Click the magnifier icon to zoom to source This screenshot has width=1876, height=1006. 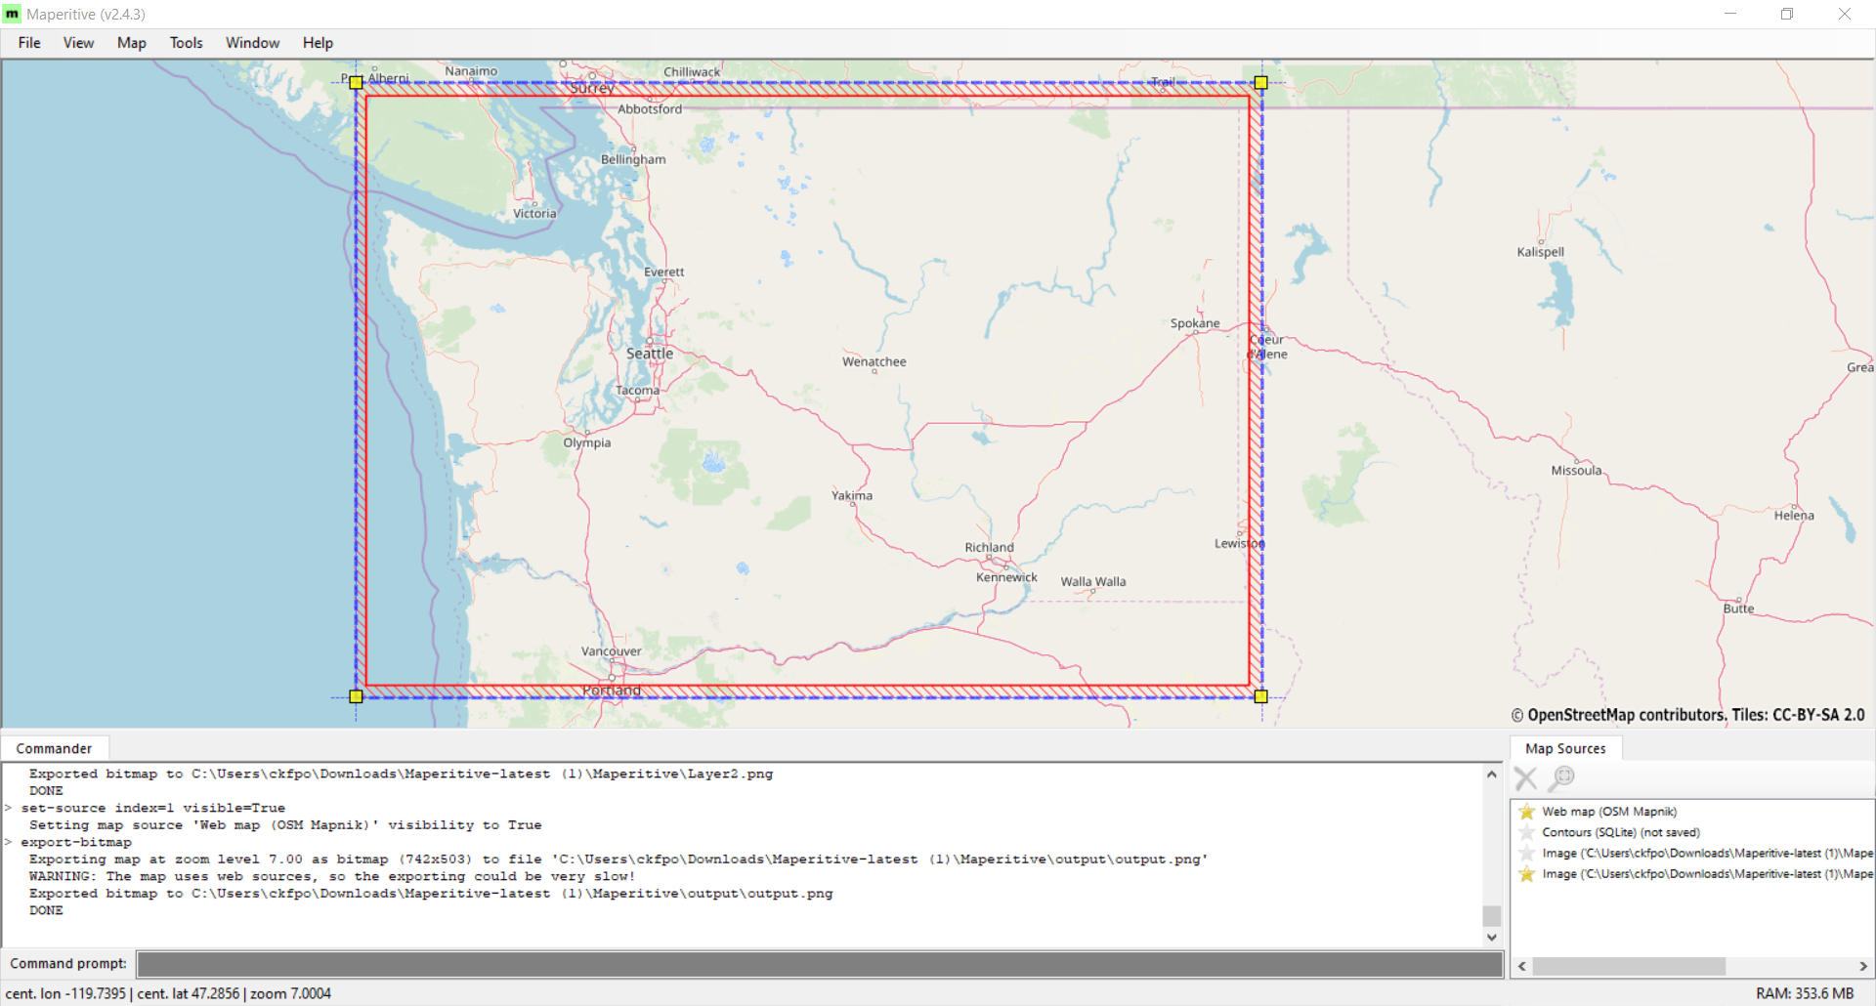(x=1561, y=778)
